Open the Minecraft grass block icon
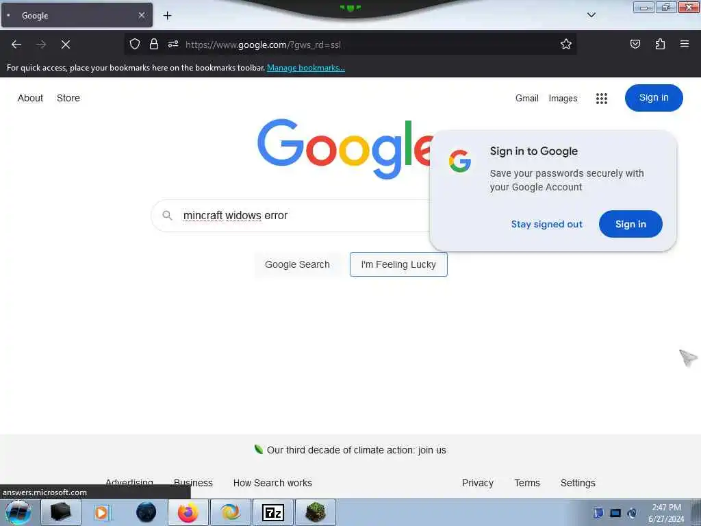The image size is (701, 526). 315,512
